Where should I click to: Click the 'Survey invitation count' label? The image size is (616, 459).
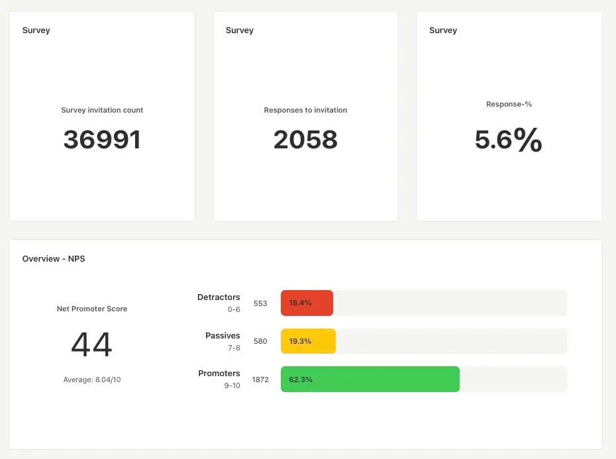coord(102,110)
